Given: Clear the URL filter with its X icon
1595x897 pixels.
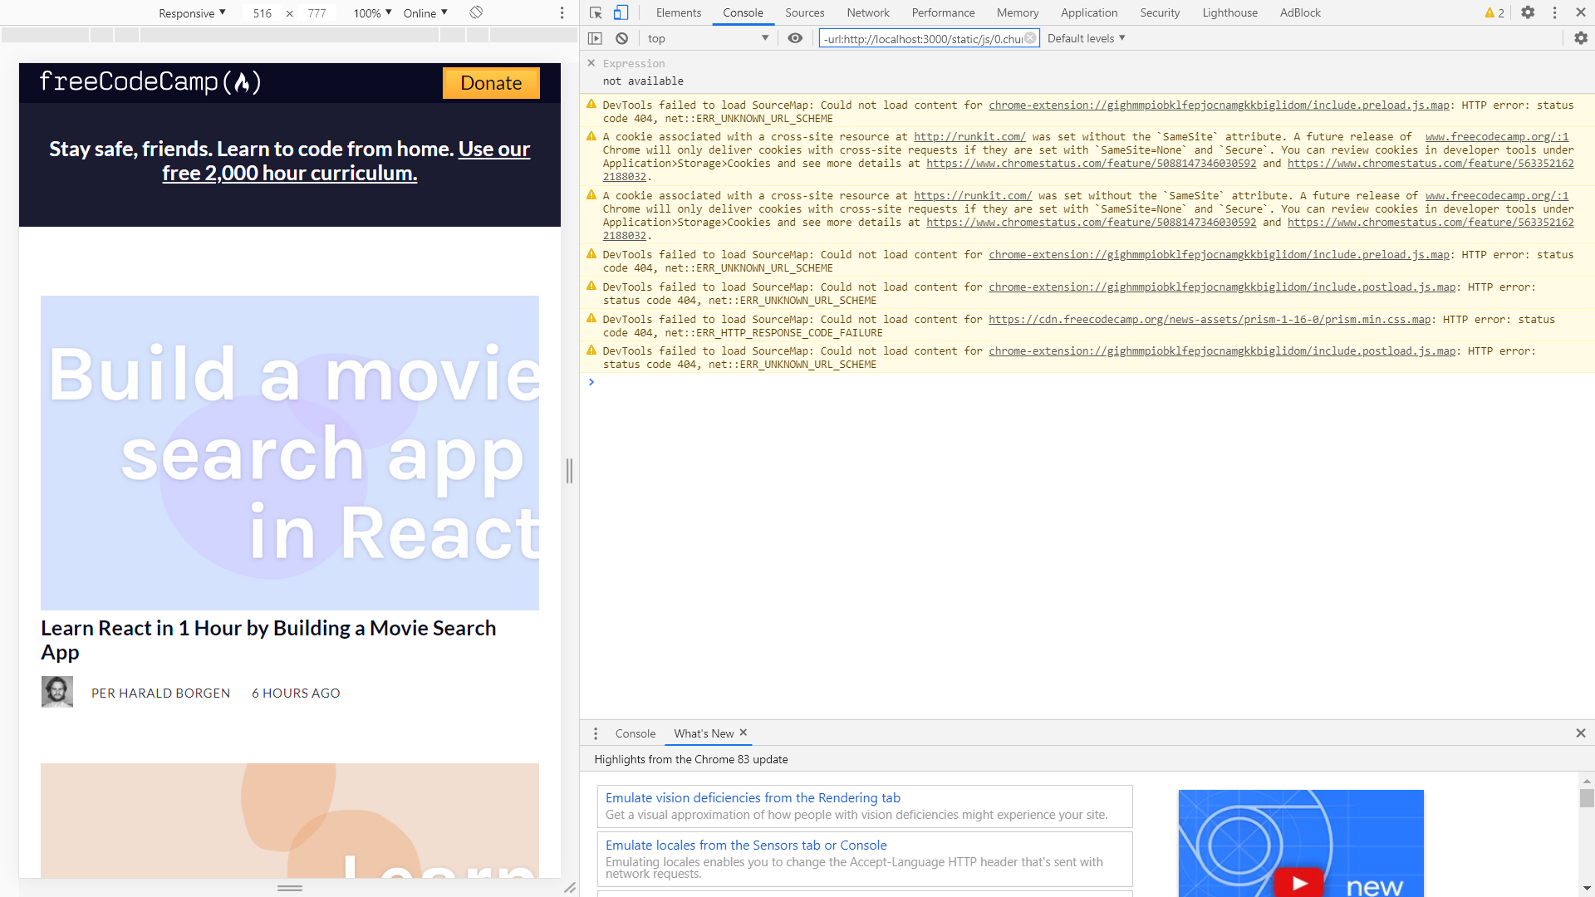Looking at the screenshot, I should point(1029,37).
